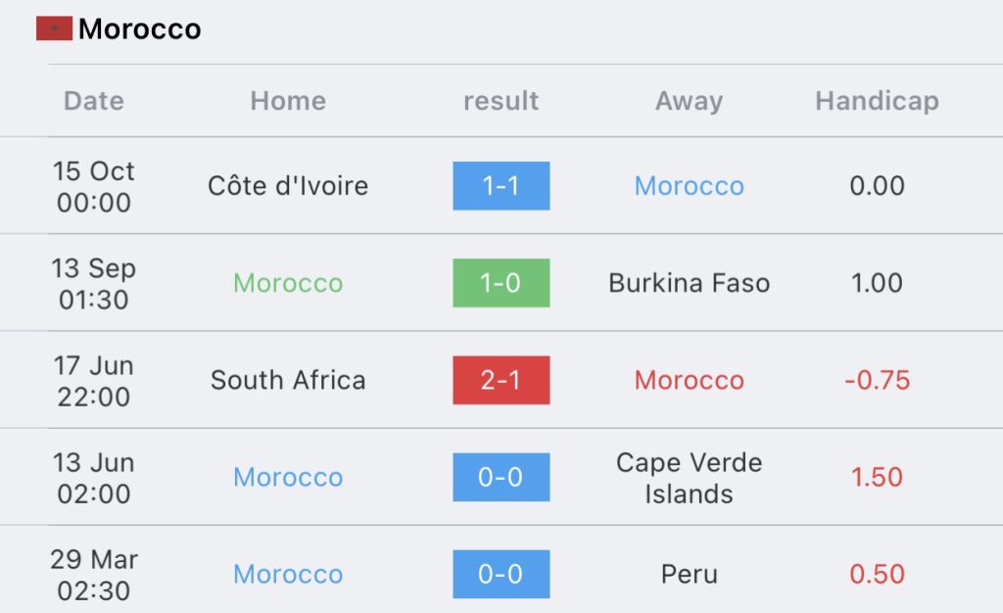Click the Peru away team
The height and width of the screenshot is (613, 1003).
click(689, 574)
